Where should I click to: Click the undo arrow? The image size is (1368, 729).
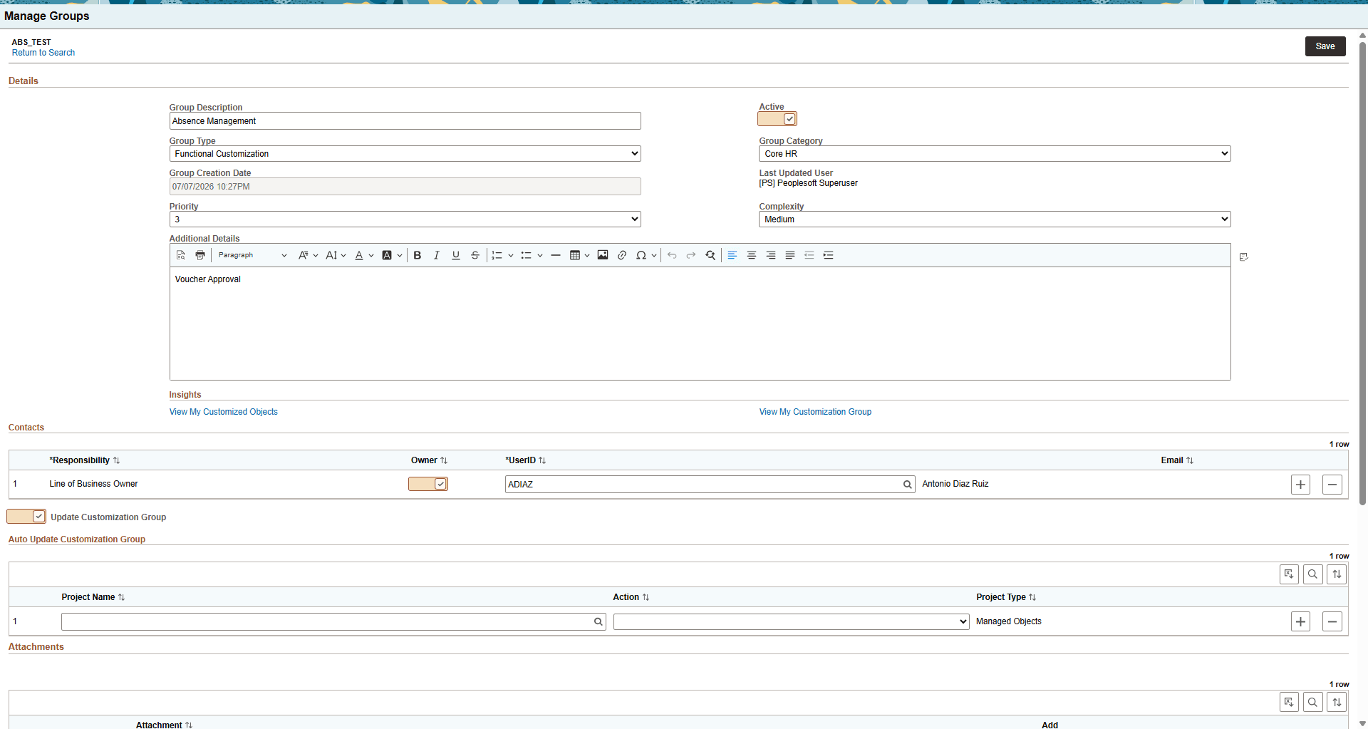tap(672, 255)
